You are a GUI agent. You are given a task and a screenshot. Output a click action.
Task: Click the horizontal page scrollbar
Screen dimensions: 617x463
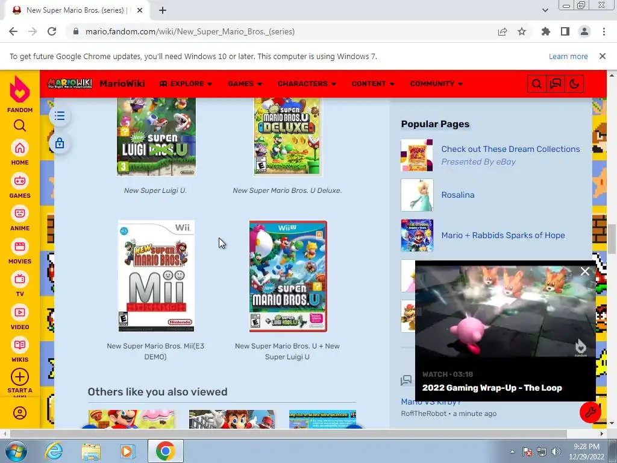[289, 433]
